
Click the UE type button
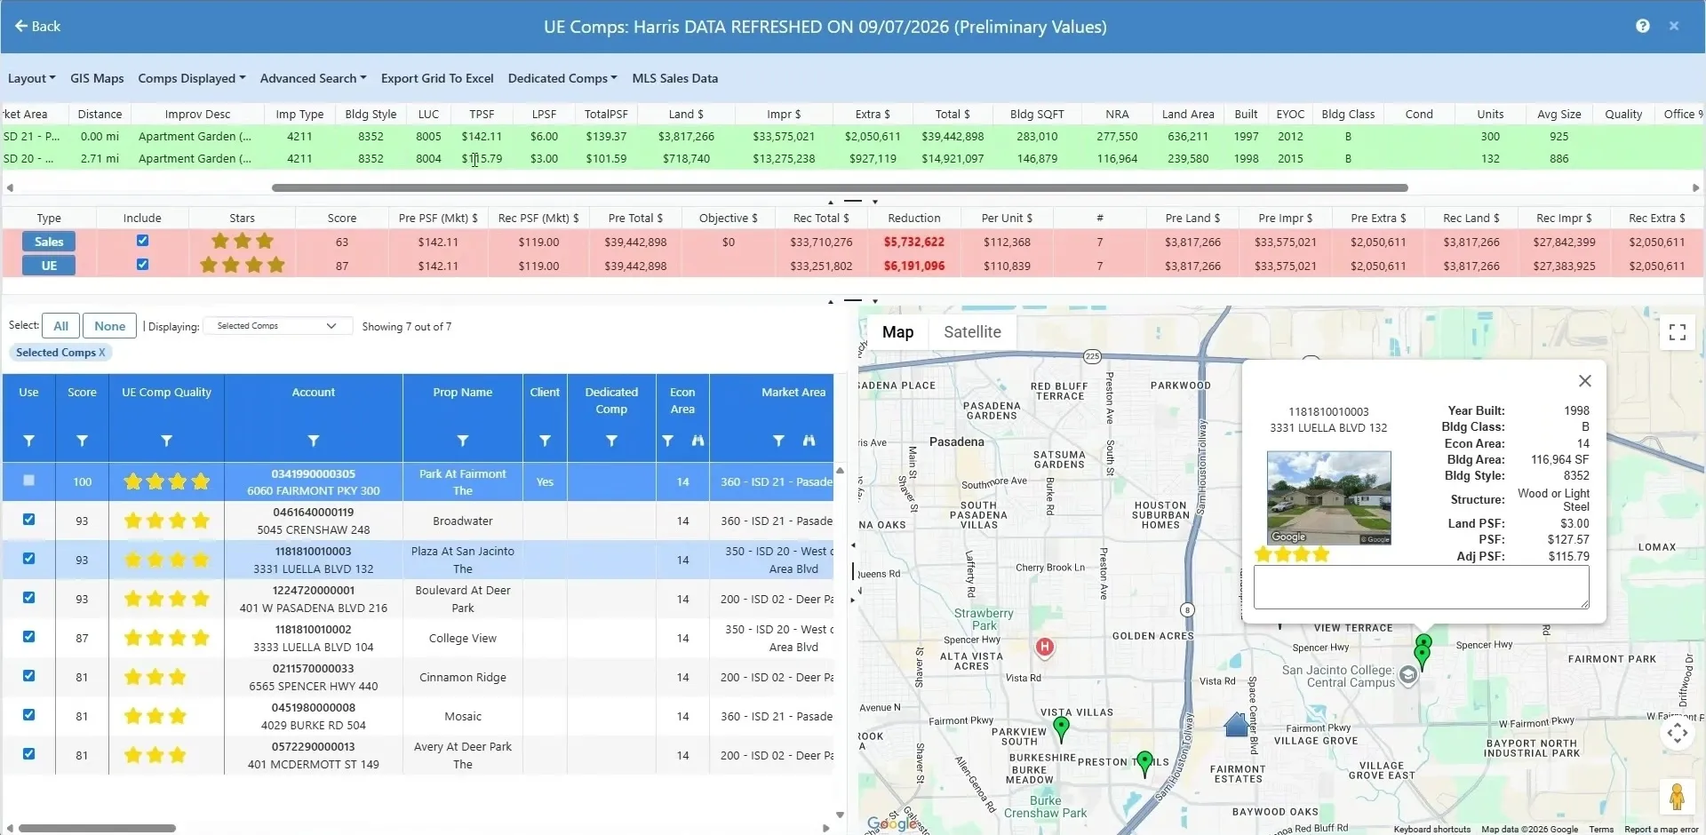(49, 266)
